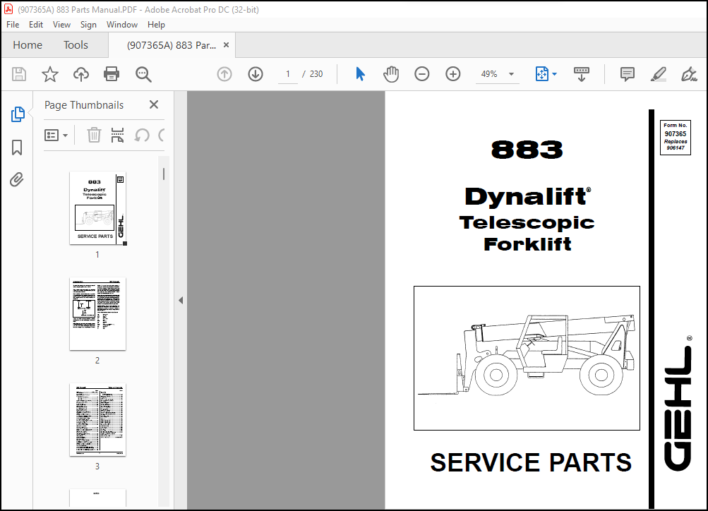
Task: Open the Find text search tool
Action: (143, 74)
